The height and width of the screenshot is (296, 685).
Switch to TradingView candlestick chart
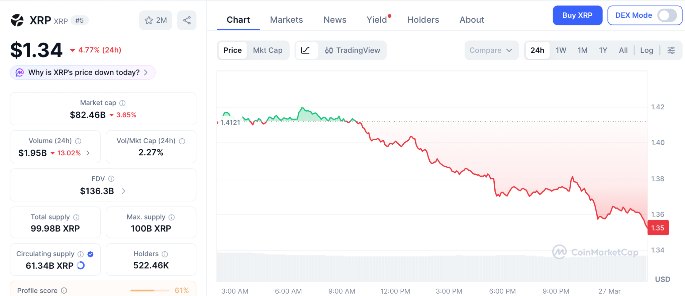353,50
